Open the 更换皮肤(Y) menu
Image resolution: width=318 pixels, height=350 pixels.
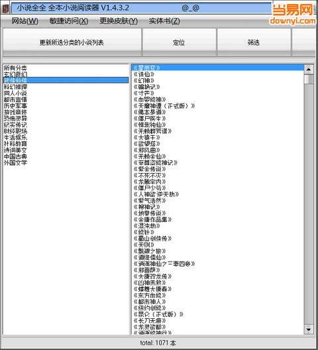coord(119,21)
